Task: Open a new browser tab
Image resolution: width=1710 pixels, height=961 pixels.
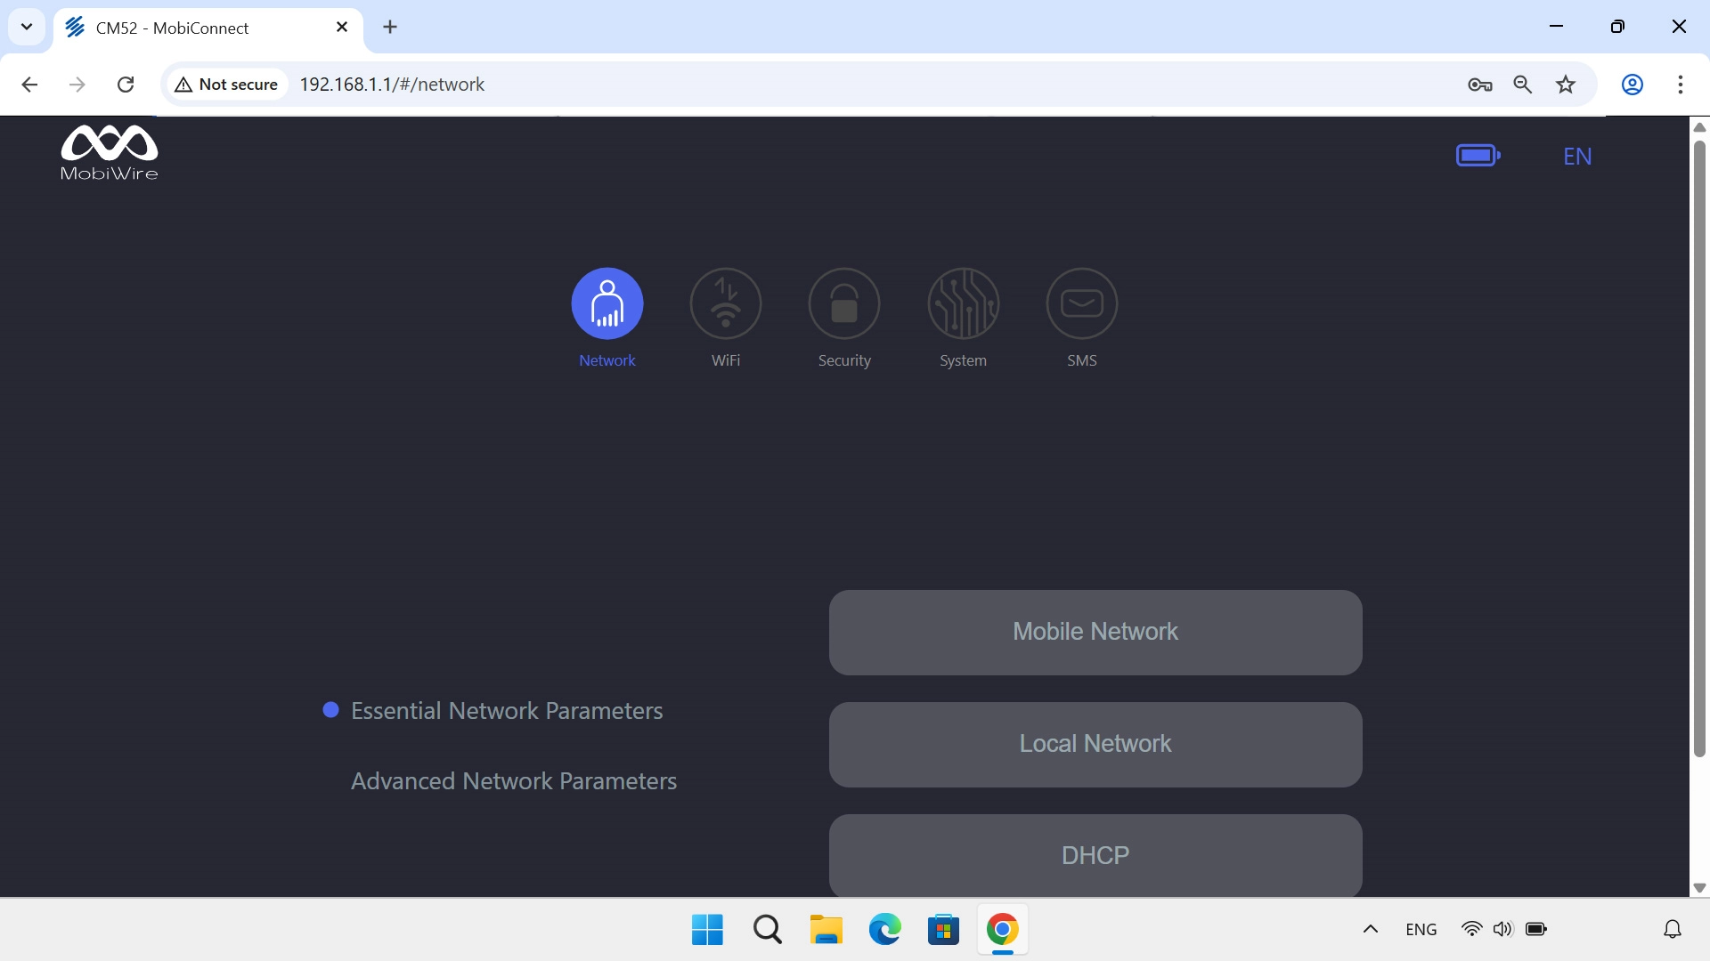Action: 390,27
